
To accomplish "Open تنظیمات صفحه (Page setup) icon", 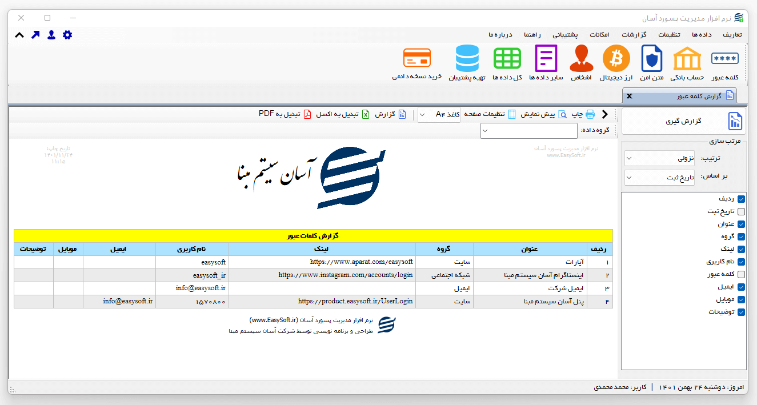I will coord(512,114).
